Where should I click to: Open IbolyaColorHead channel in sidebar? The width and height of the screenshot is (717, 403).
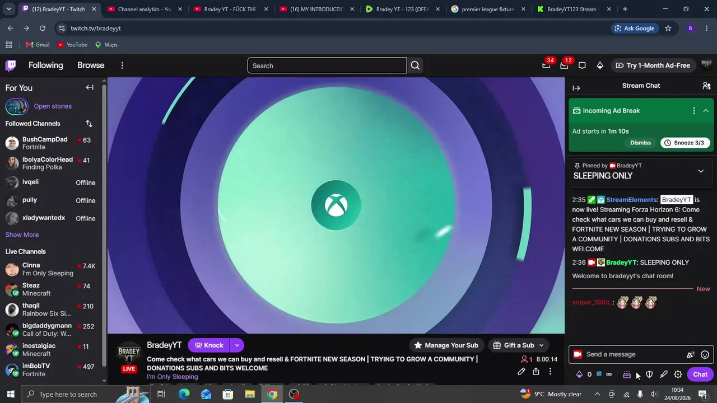tap(50, 163)
